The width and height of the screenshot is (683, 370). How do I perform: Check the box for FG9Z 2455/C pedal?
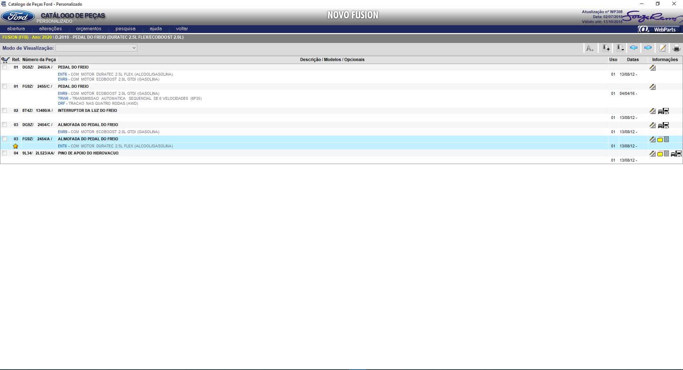(x=5, y=86)
